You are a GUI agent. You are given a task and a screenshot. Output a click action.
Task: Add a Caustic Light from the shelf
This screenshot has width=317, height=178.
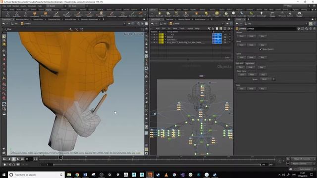[x=242, y=14]
